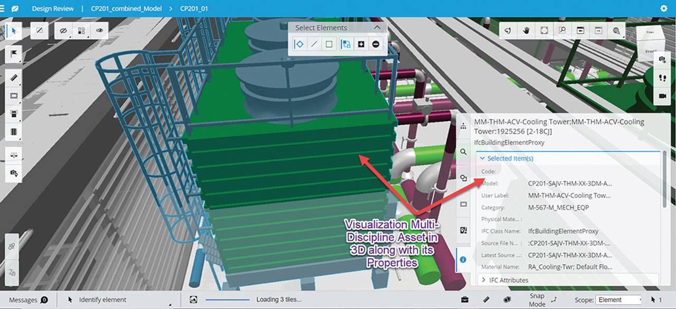Open the Messages button
Viewport: 676px width, 309px height.
pyautogui.click(x=28, y=300)
